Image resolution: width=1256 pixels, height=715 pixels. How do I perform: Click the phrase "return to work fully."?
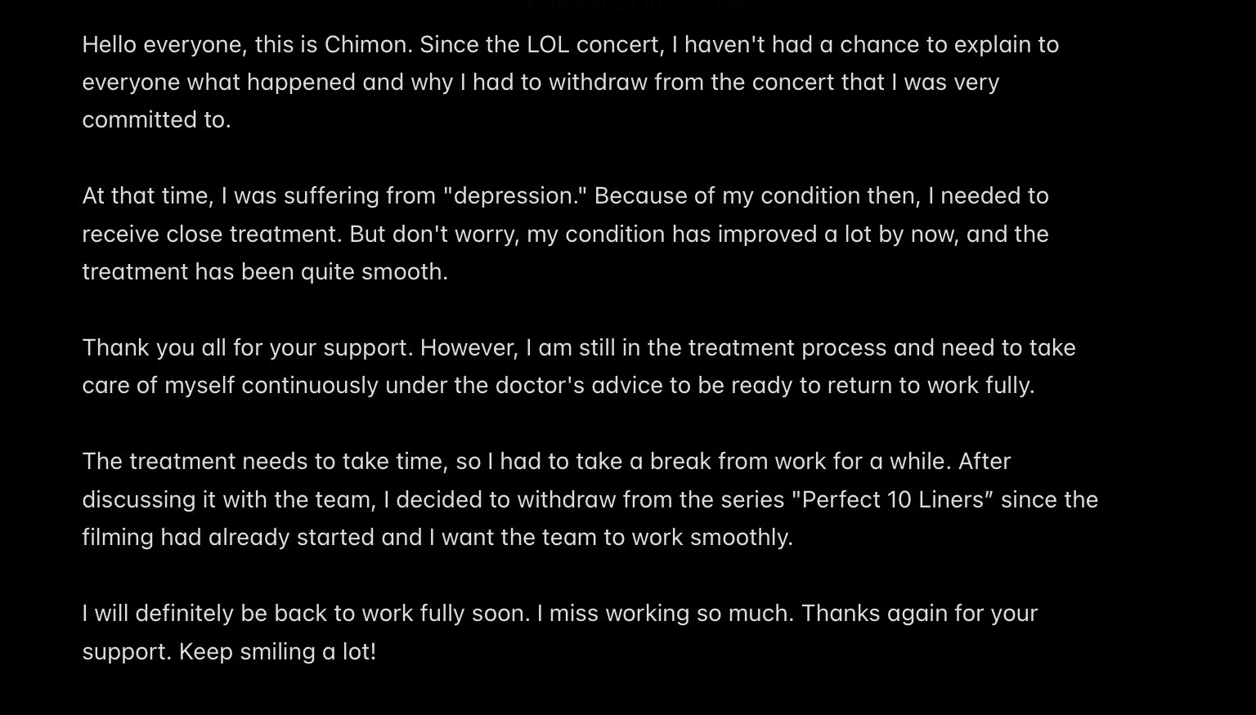point(931,386)
